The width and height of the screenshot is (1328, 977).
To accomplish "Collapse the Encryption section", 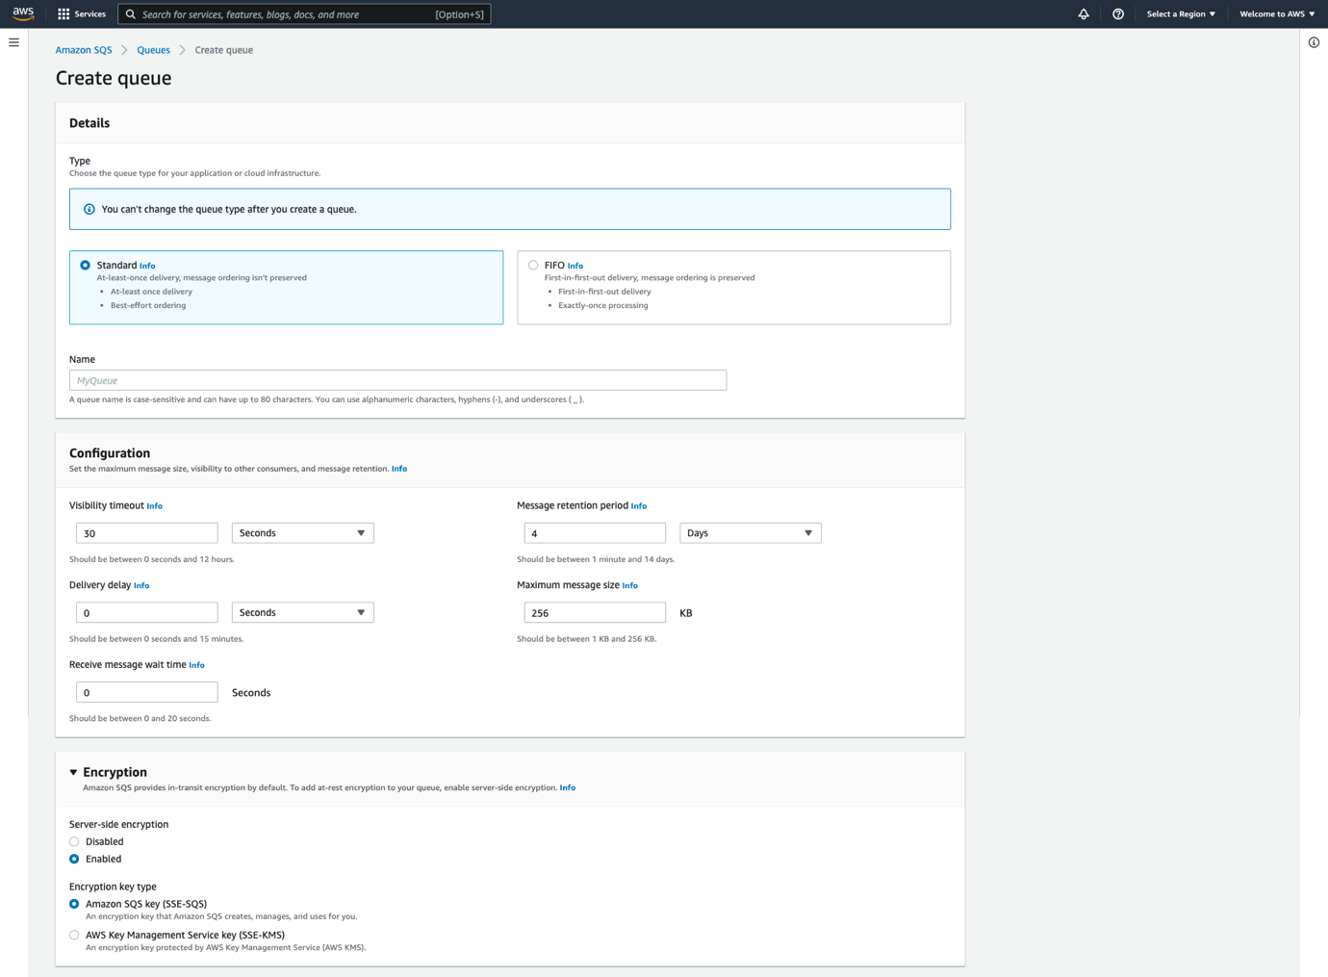I will coord(73,773).
